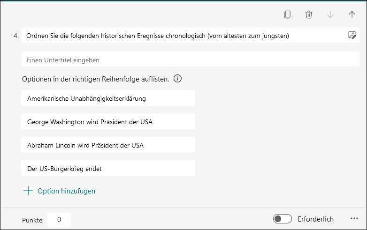This screenshot has width=367, height=230.
Task: Select option Abraham Lincoln wird Präsident
Action: coord(108,145)
